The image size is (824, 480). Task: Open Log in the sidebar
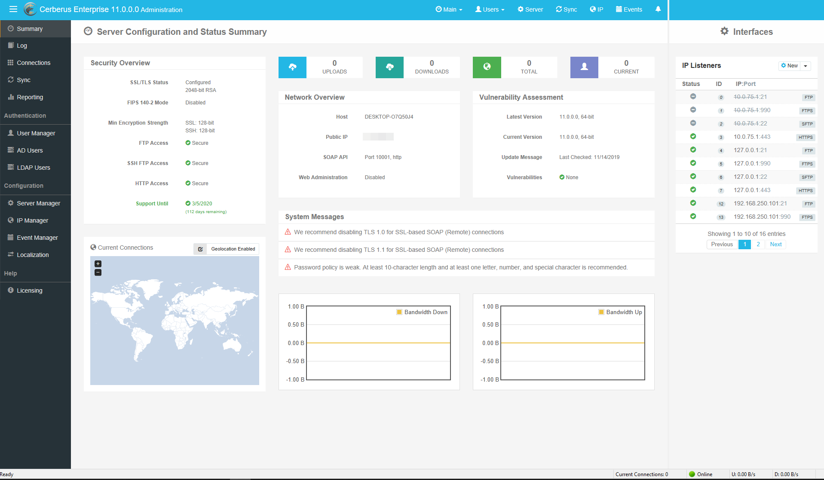pos(35,46)
